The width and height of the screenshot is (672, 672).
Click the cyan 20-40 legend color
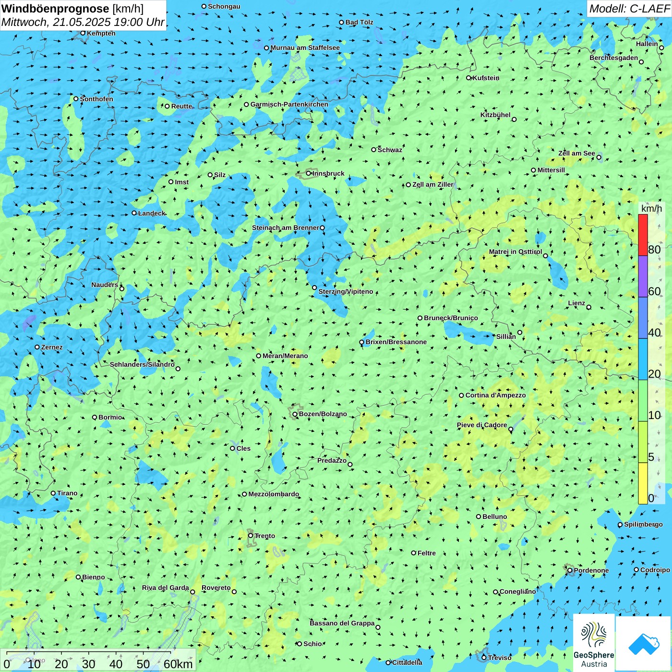[x=643, y=360]
